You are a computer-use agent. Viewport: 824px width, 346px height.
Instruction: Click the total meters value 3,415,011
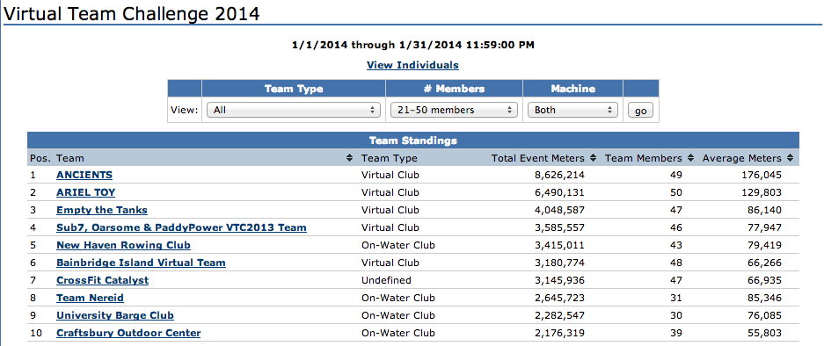coord(559,245)
